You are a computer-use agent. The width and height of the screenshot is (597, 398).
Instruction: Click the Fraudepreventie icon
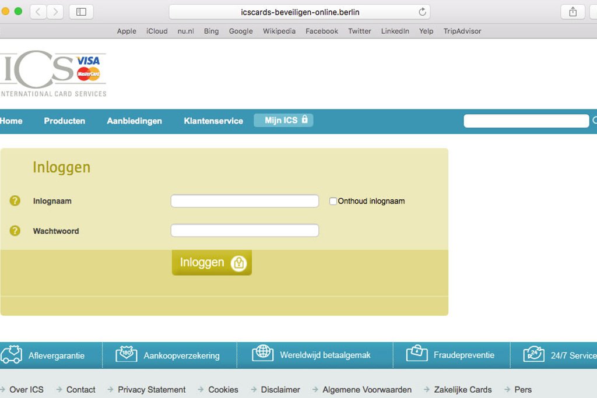[x=417, y=354]
